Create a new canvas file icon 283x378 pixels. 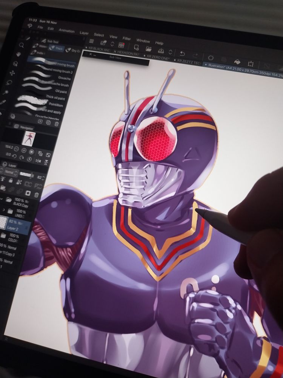pos(136,47)
